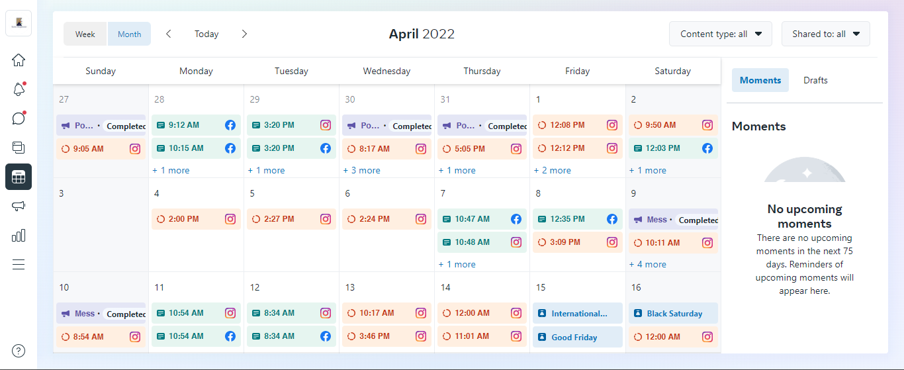Screen dimensions: 904x370
Task: Select the Moments tab
Action: point(760,80)
